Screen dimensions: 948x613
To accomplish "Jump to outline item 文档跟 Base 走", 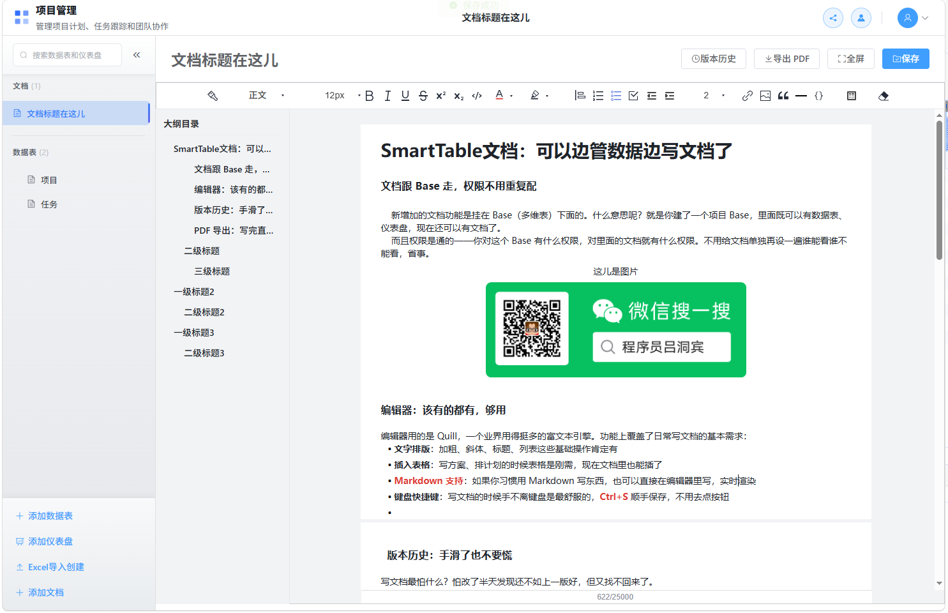I will coord(232,169).
